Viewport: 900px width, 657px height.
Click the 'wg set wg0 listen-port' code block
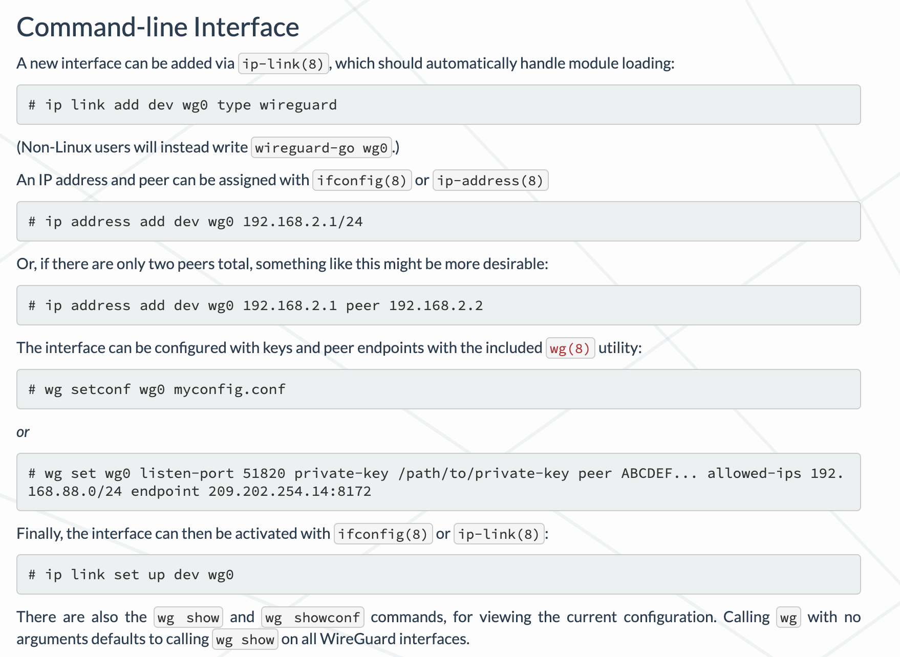click(439, 482)
